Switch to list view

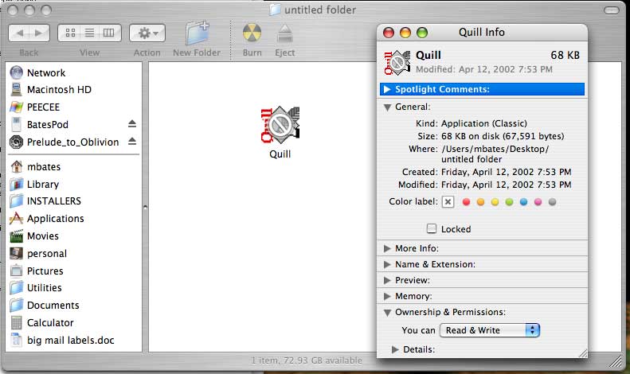click(89, 33)
